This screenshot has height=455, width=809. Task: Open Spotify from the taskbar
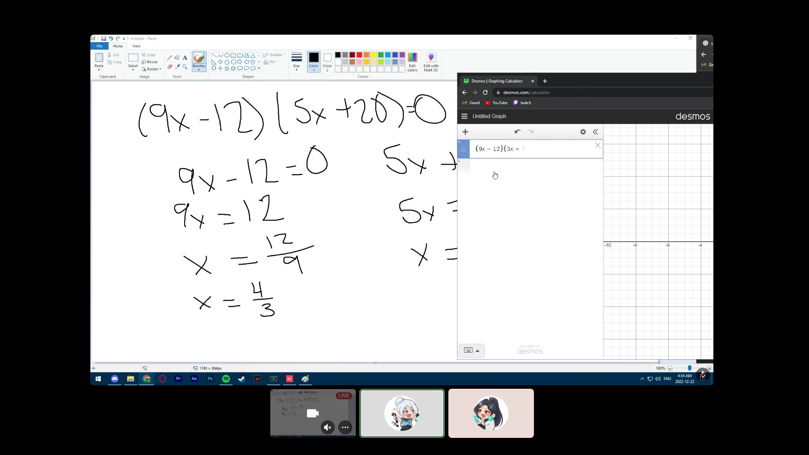click(226, 379)
